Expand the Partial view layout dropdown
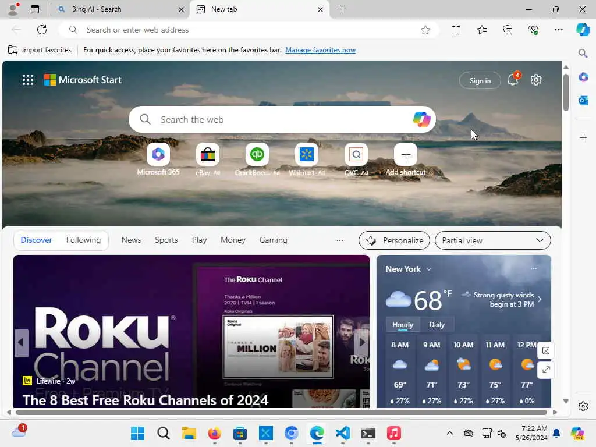The height and width of the screenshot is (447, 596). pos(492,240)
